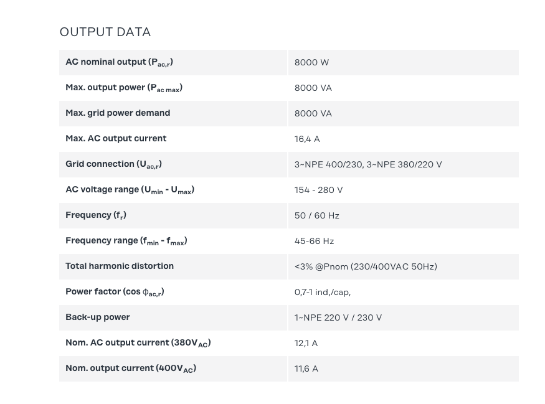Click the OUTPUT DATA section heading
545x404 pixels.
pos(105,32)
